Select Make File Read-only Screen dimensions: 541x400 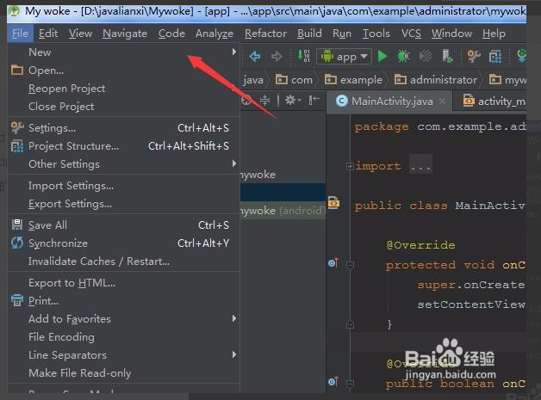[x=123, y=372]
